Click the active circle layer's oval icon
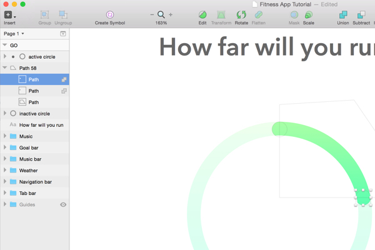 tap(22, 57)
